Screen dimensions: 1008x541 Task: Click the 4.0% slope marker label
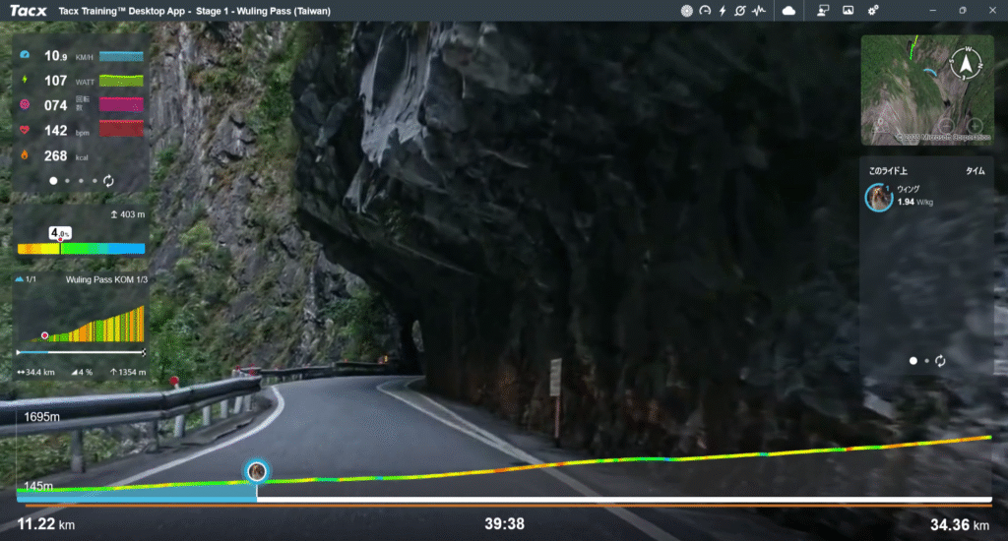tap(60, 232)
